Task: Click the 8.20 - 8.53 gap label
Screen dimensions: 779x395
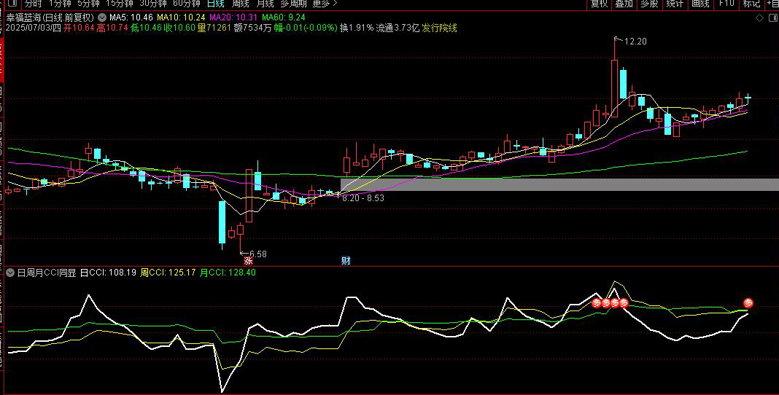Action: click(363, 198)
